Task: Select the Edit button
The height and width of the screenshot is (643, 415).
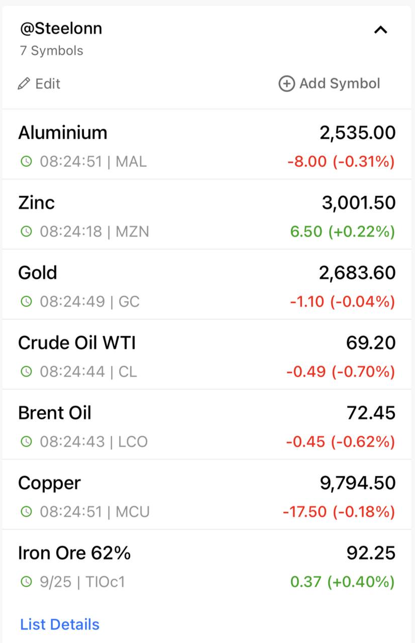Action: 39,83
